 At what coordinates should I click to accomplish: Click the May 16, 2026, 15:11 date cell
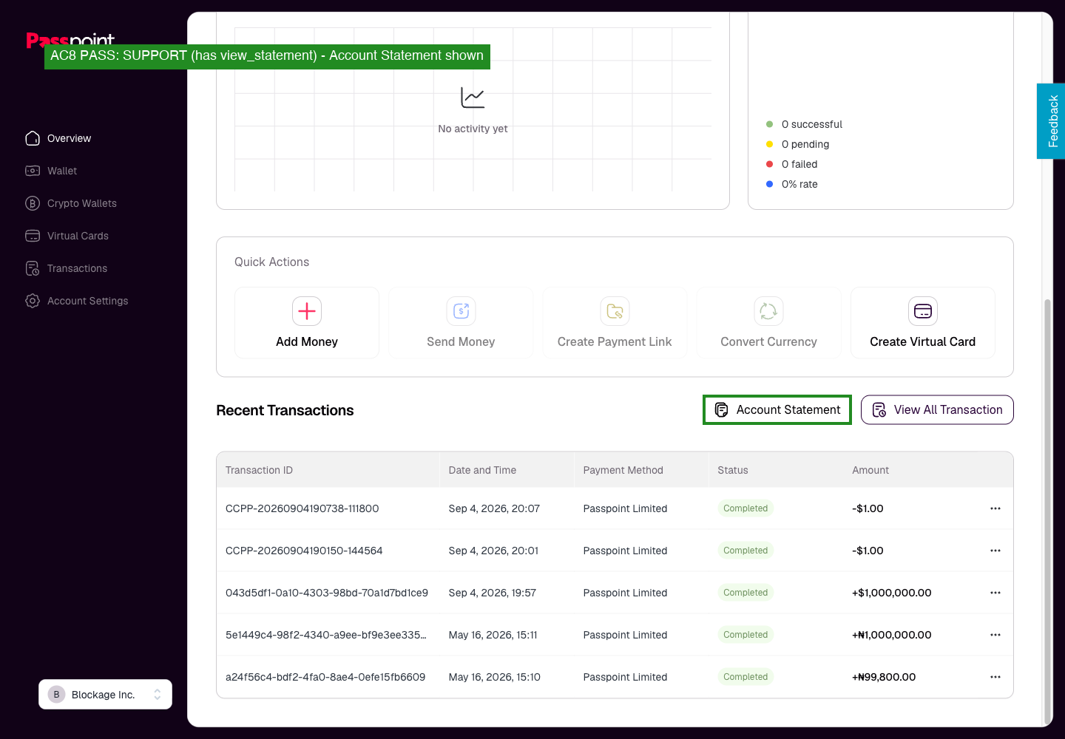coord(493,635)
